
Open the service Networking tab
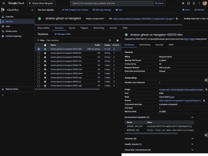[x=99, y=28]
